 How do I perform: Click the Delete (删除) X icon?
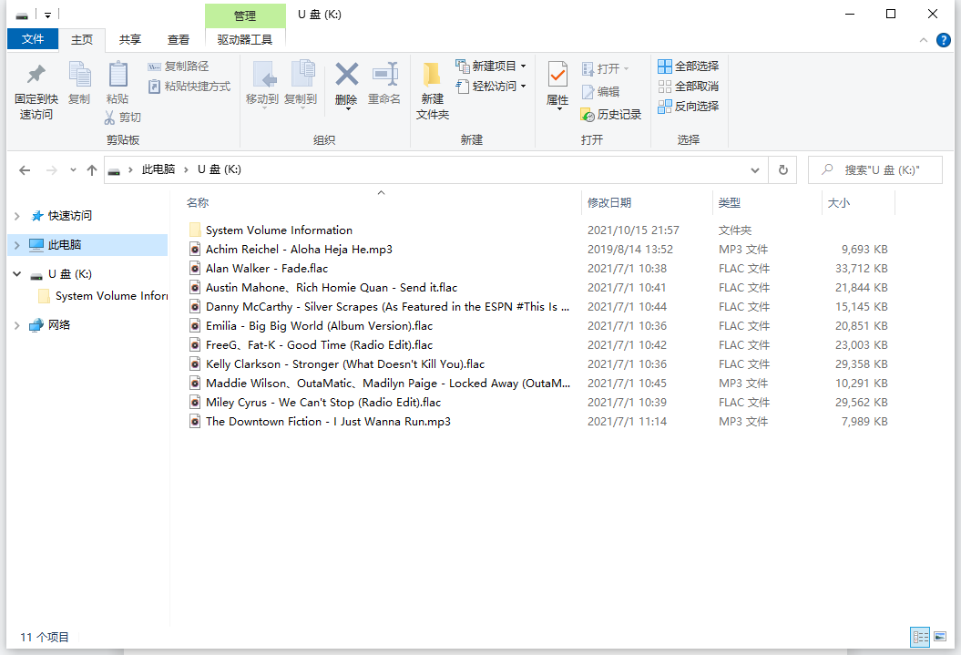346,75
